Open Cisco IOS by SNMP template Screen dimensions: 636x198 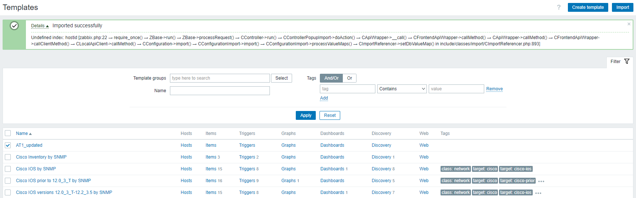pyautogui.click(x=36, y=169)
